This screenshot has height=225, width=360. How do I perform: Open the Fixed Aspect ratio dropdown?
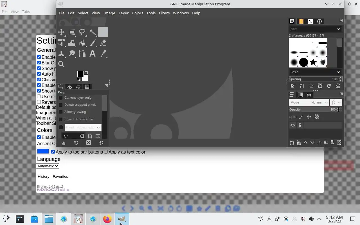coord(83,127)
